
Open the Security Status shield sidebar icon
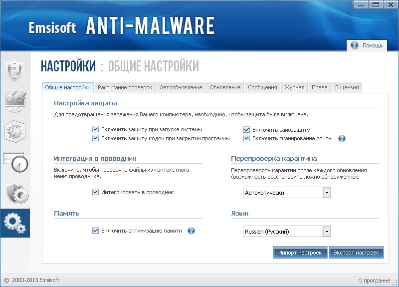(15, 70)
